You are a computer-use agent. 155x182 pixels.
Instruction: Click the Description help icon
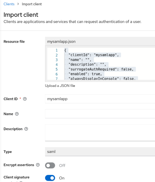[x=26, y=129]
